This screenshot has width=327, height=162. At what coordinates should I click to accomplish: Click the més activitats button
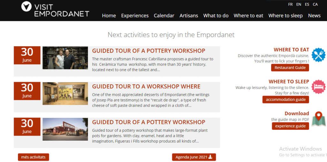coord(33,157)
